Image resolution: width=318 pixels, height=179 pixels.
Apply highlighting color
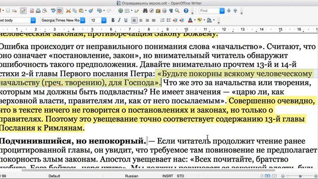pyautogui.click(x=200, y=20)
